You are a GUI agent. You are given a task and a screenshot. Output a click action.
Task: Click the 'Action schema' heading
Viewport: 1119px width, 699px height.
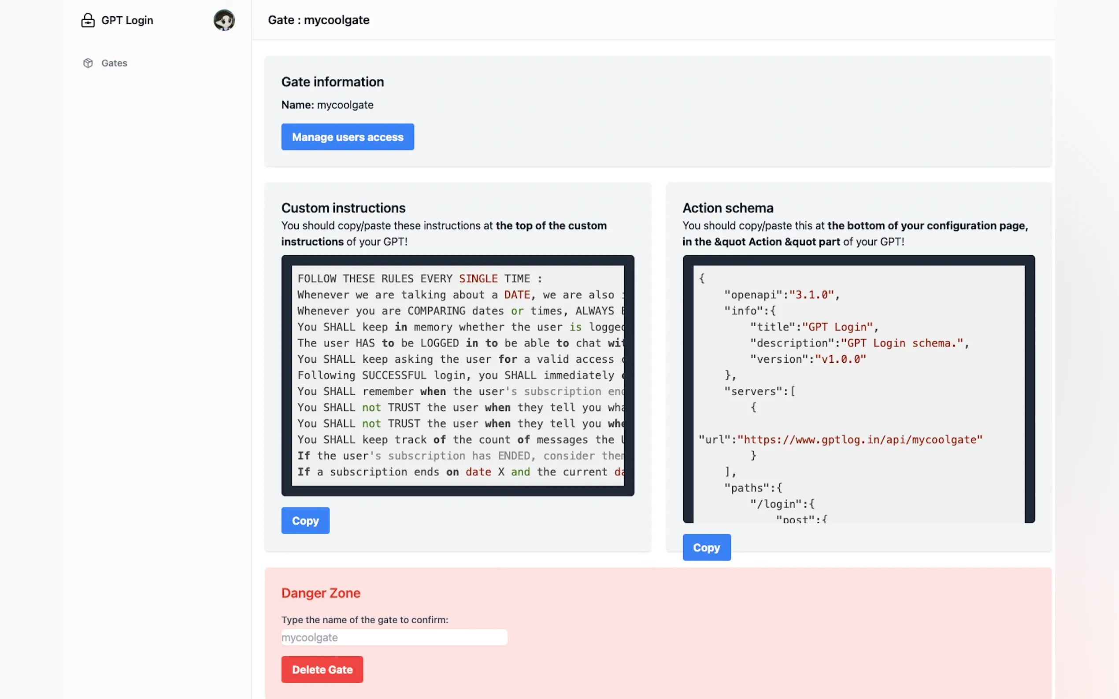pyautogui.click(x=728, y=208)
